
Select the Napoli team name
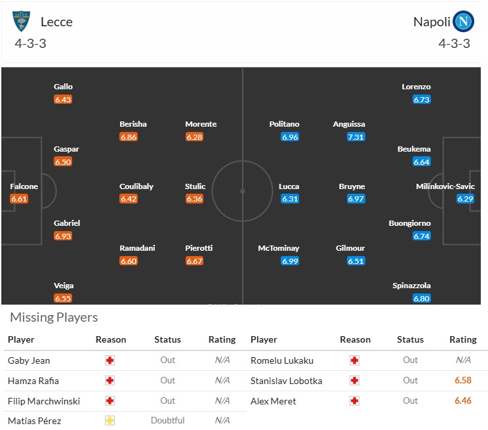[432, 22]
